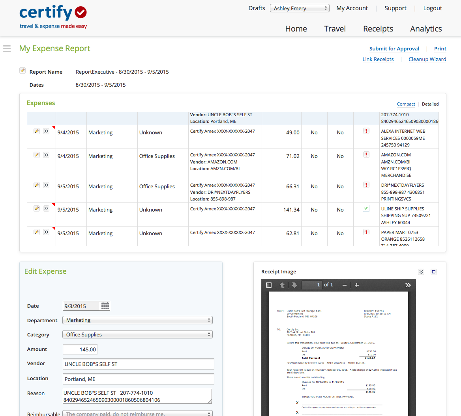This screenshot has height=416, width=461.
Task: Open the Ashley Emery user dropdown
Action: [300, 8]
